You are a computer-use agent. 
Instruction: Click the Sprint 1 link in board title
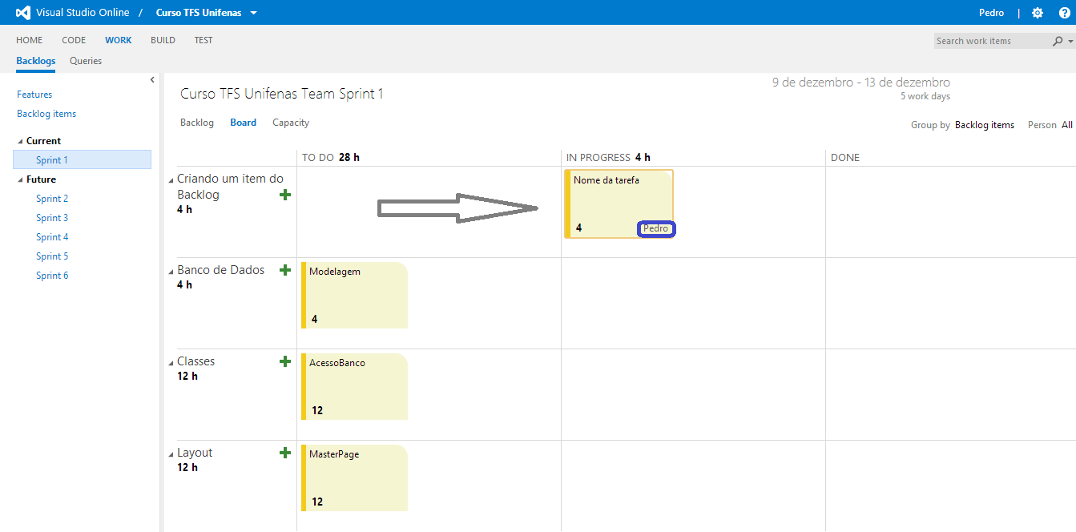coord(361,94)
